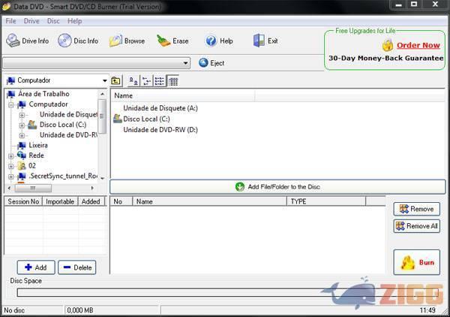The width and height of the screenshot is (450, 317).
Task: Click Add File/Folder to the Disc
Action: point(277,186)
